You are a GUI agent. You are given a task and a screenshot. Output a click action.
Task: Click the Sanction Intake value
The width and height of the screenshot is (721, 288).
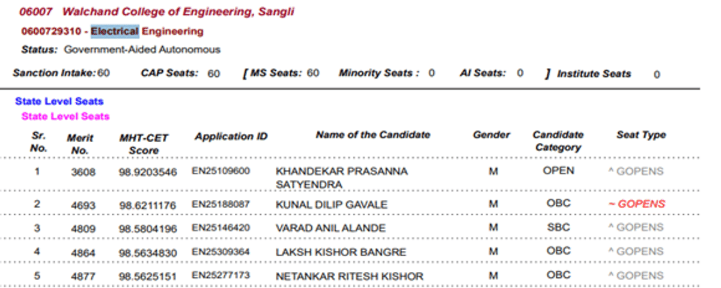click(x=104, y=73)
